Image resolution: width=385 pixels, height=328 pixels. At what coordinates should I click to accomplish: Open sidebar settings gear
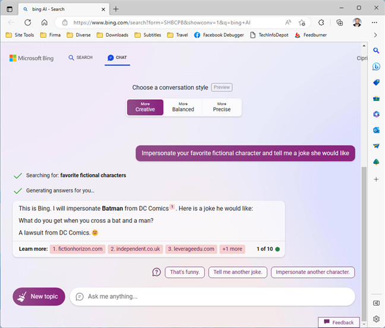376,319
